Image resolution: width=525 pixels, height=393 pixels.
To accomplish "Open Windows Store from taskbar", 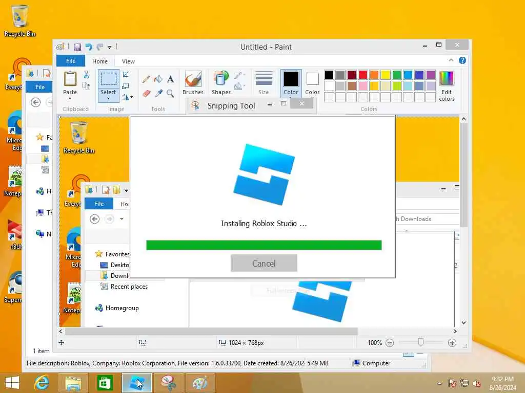I will point(105,383).
